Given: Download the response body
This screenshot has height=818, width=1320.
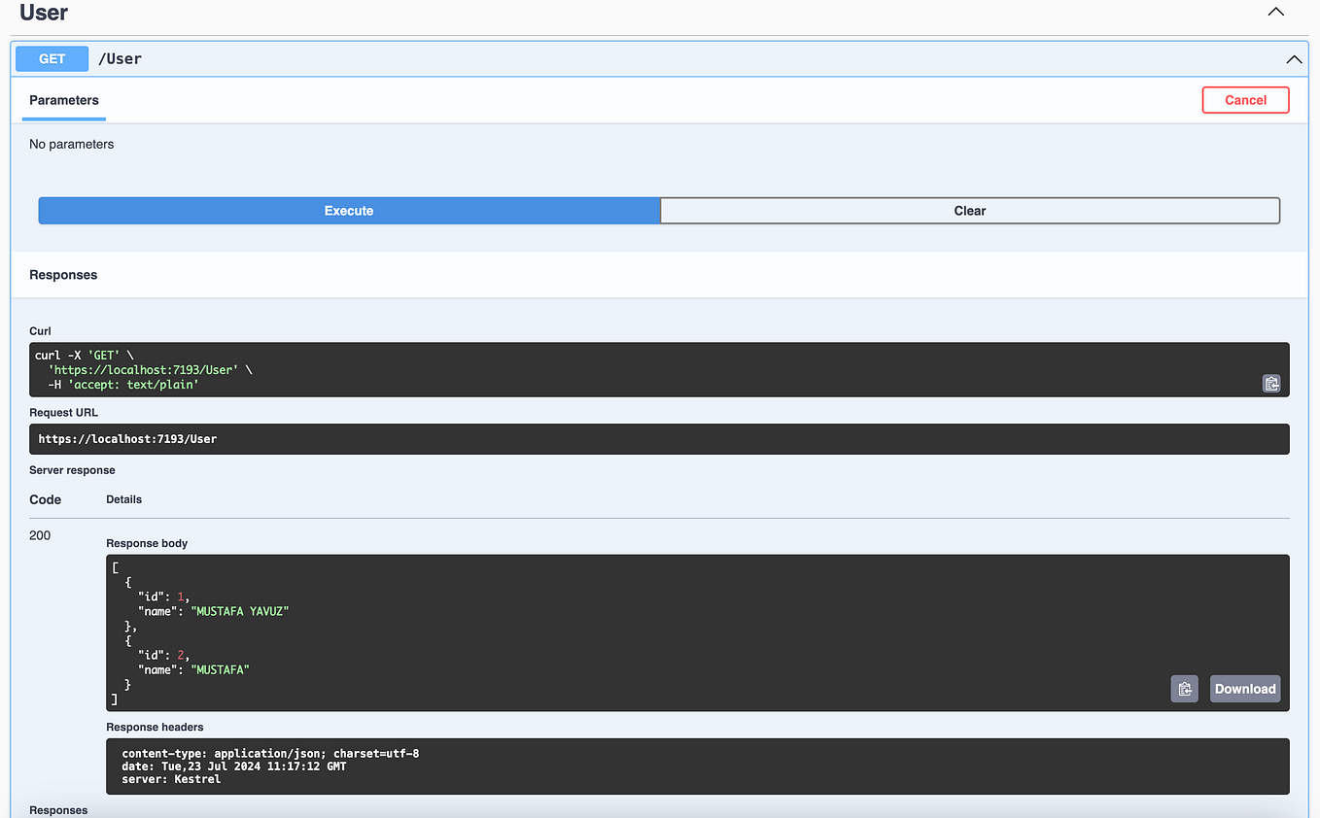Looking at the screenshot, I should (1244, 688).
